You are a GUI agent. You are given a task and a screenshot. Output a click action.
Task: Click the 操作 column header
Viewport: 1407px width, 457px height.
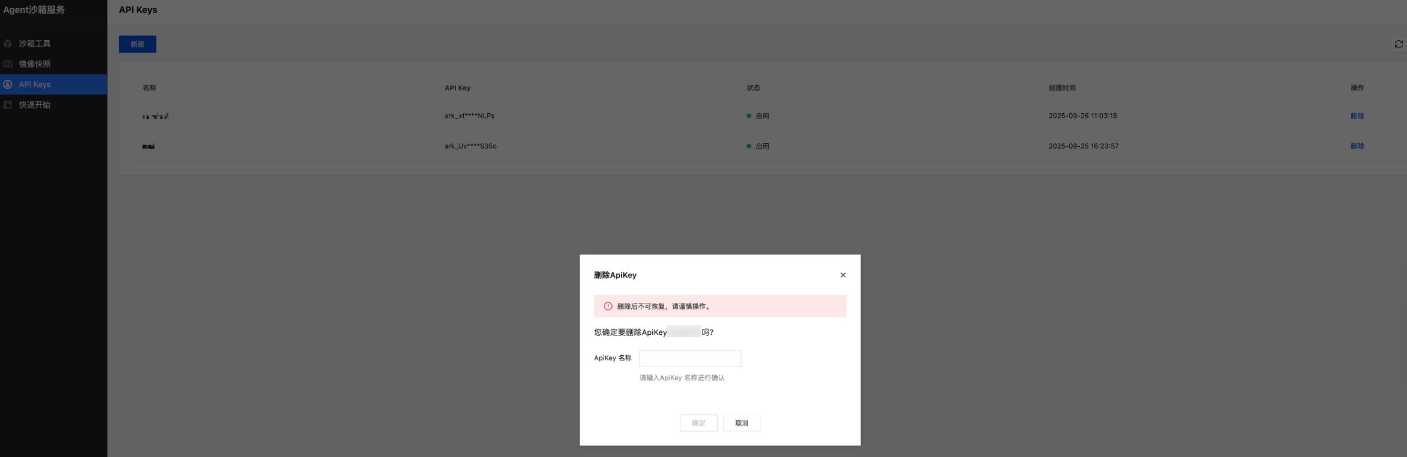[1357, 88]
